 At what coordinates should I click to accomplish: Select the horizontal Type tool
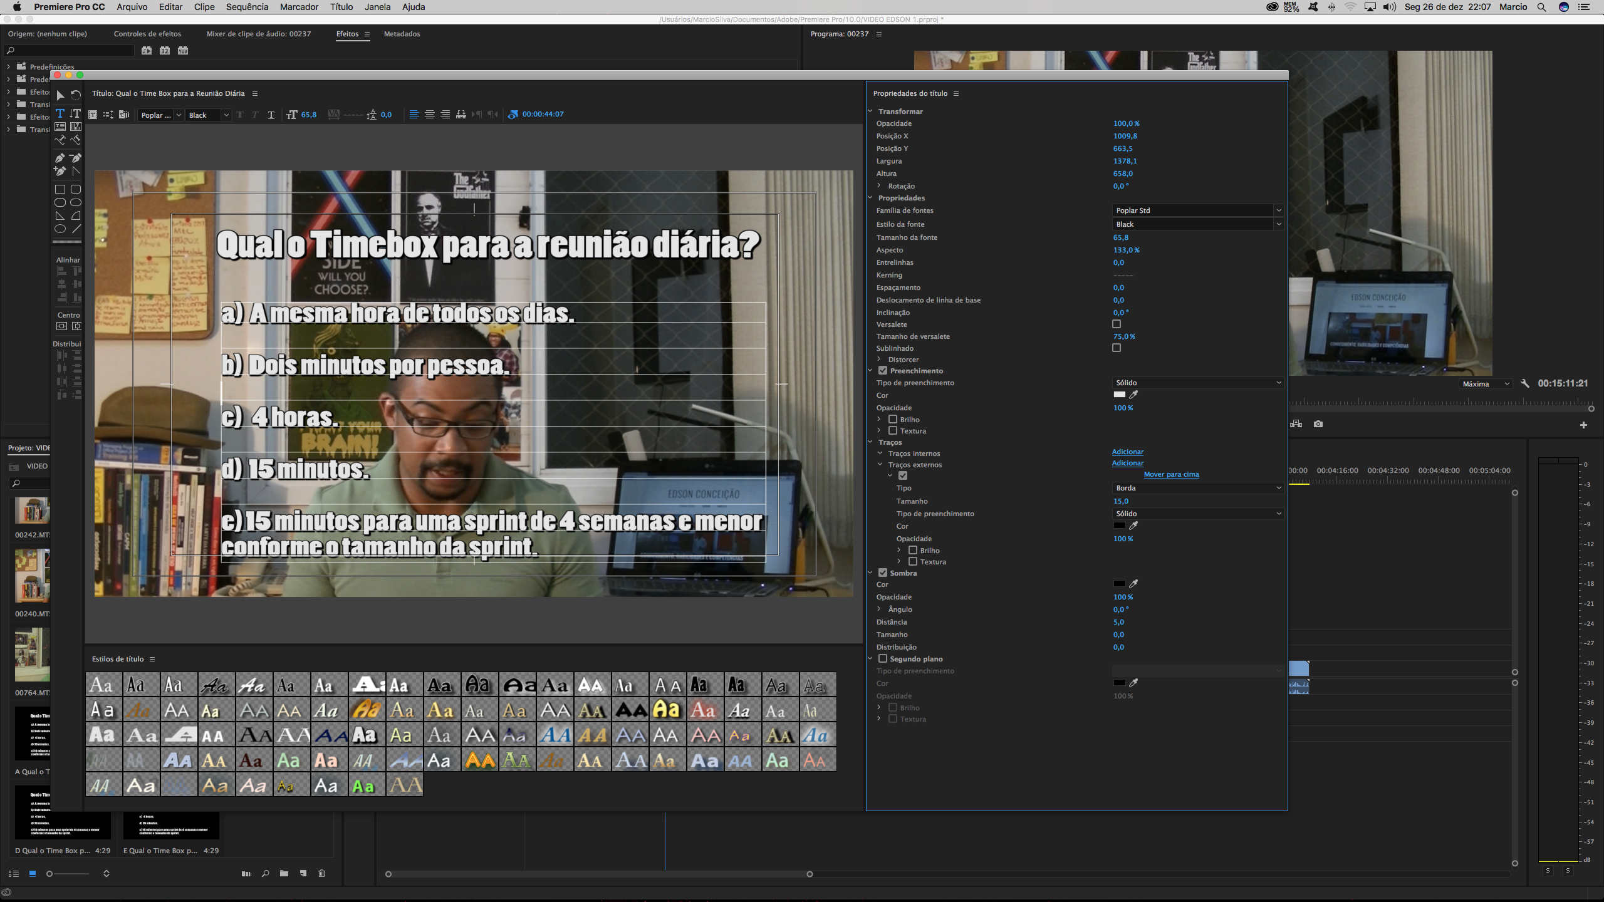click(60, 113)
